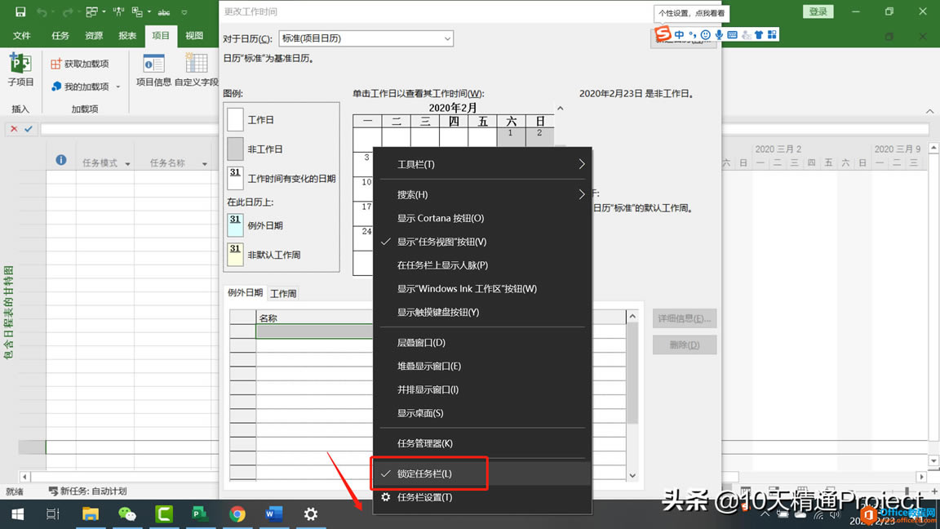Click 获取加载项 in the ribbon
Viewport: 940px width, 529px height.
81,63
